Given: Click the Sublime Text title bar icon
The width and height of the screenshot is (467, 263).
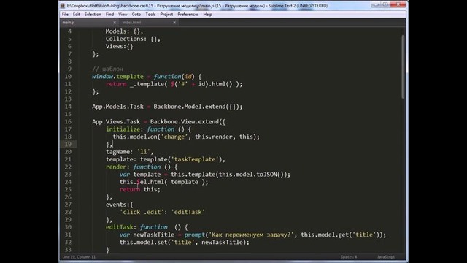Looking at the screenshot, I should pos(63,5).
